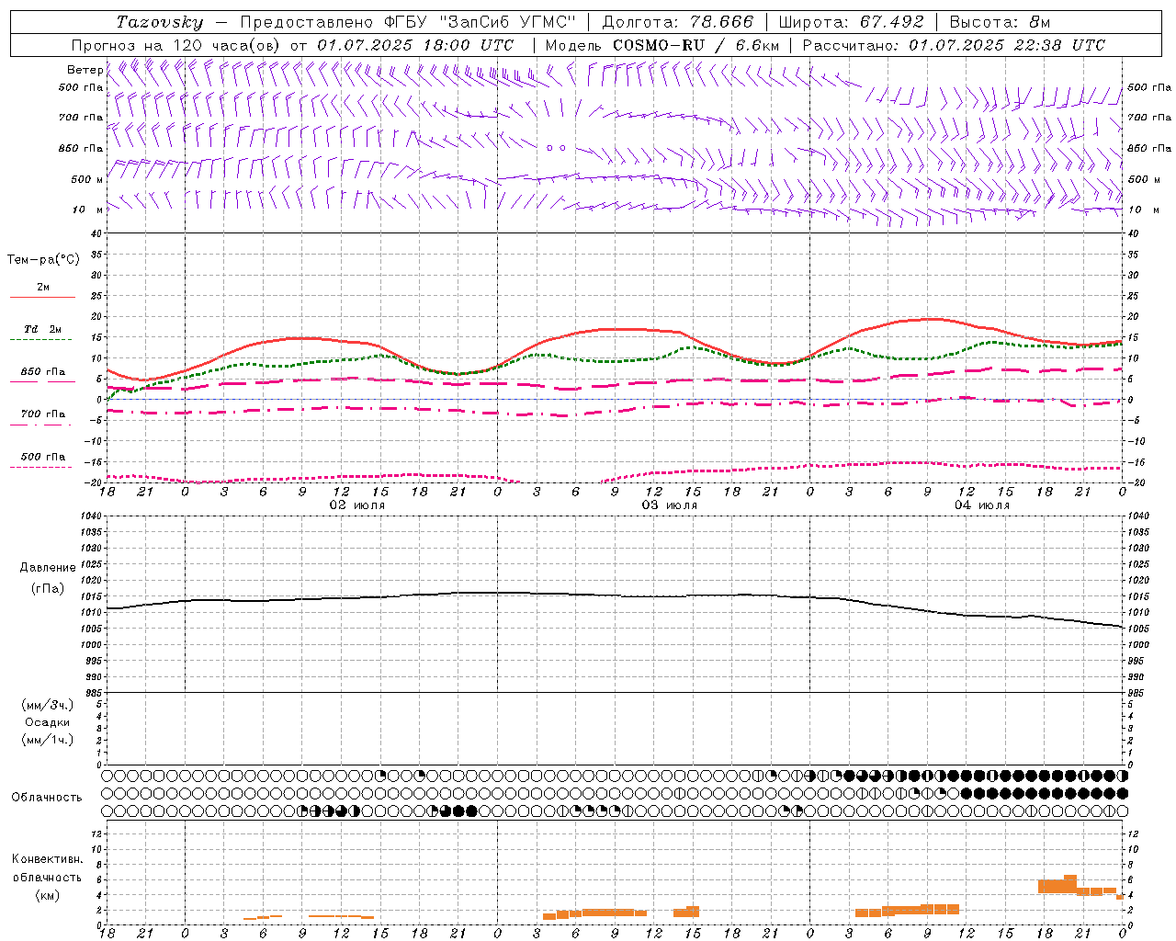The height and width of the screenshot is (941, 1176).
Task: Click the 'Облачность' cloudiness label
Action: tap(47, 798)
